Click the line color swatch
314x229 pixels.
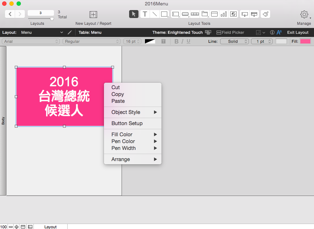[x=281, y=41]
